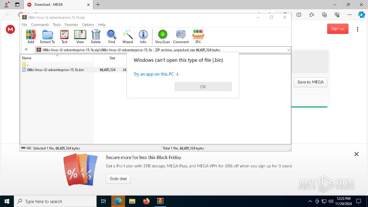
Task: Expand the archive path dropdown
Action: pyautogui.click(x=288, y=50)
